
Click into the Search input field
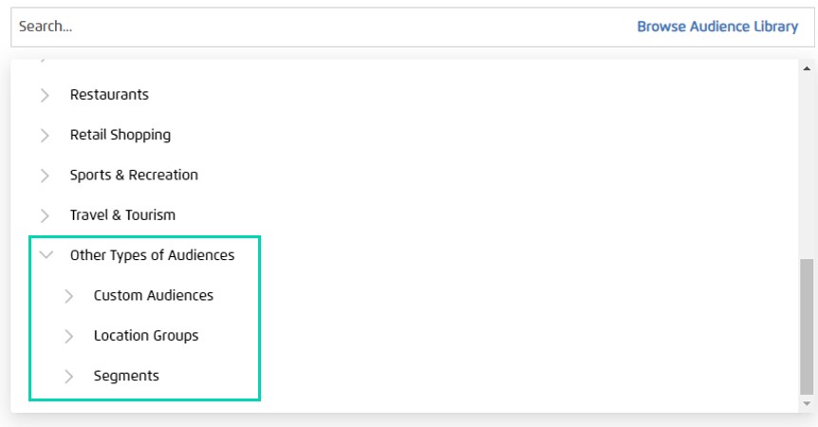pyautogui.click(x=313, y=27)
